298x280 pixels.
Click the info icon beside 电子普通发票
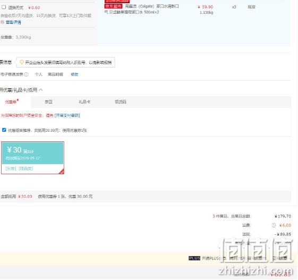(27, 74)
